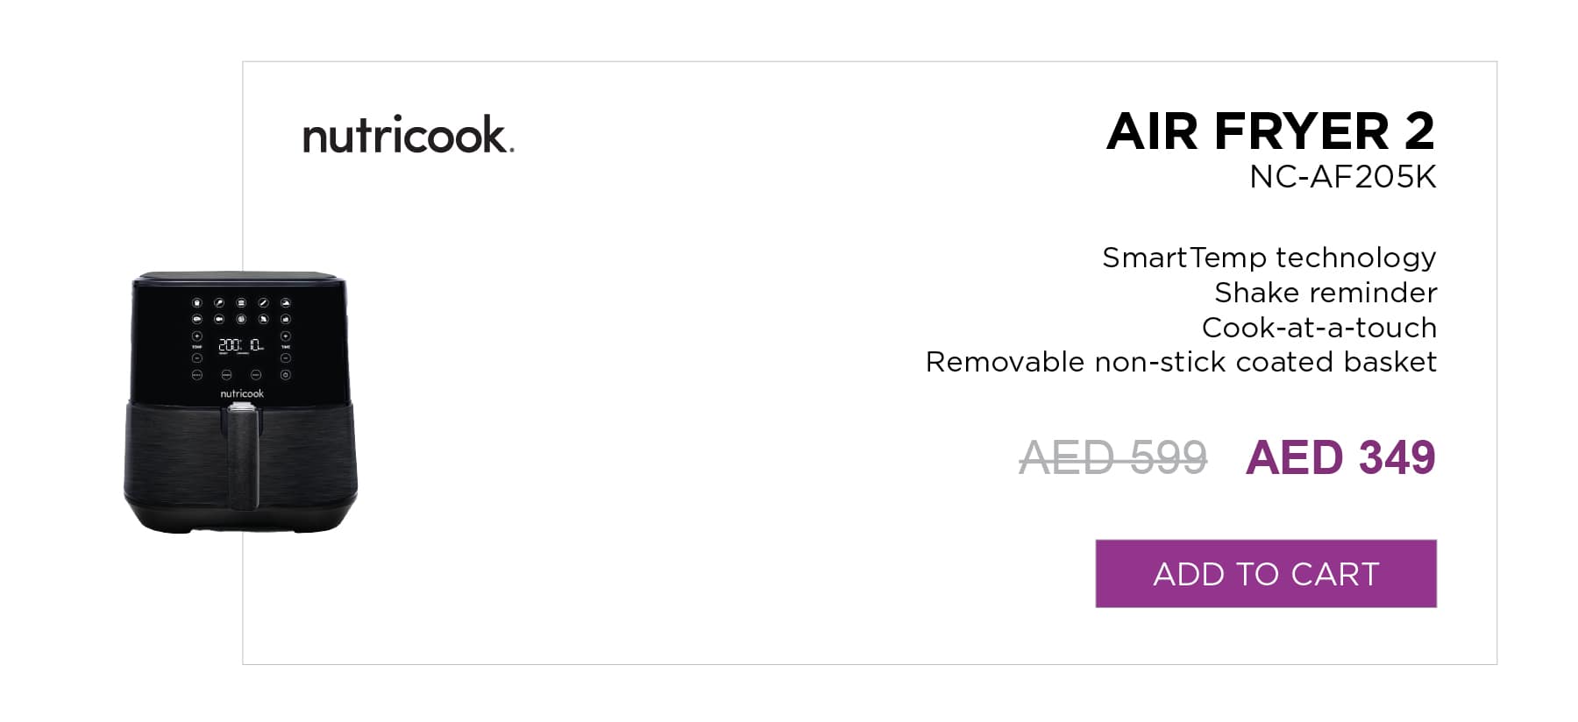Tap the temperature minus icon on fryer
Image resolution: width=1578 pixels, height=722 pixels.
[x=197, y=357]
